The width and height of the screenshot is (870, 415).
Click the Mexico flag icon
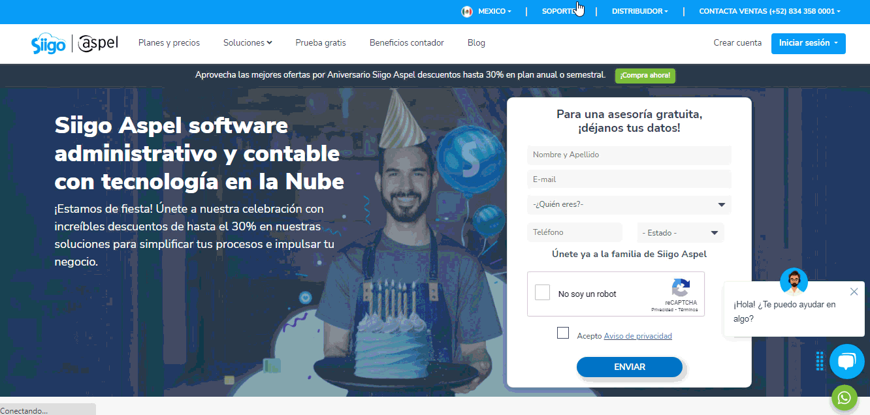coord(467,11)
